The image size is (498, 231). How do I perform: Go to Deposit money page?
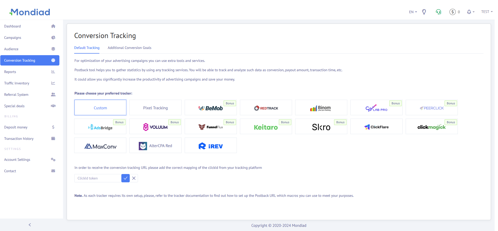coord(16,127)
